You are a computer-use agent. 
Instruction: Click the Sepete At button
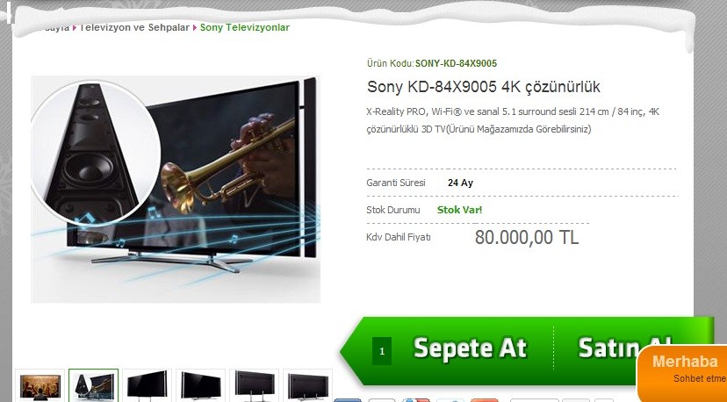(470, 348)
